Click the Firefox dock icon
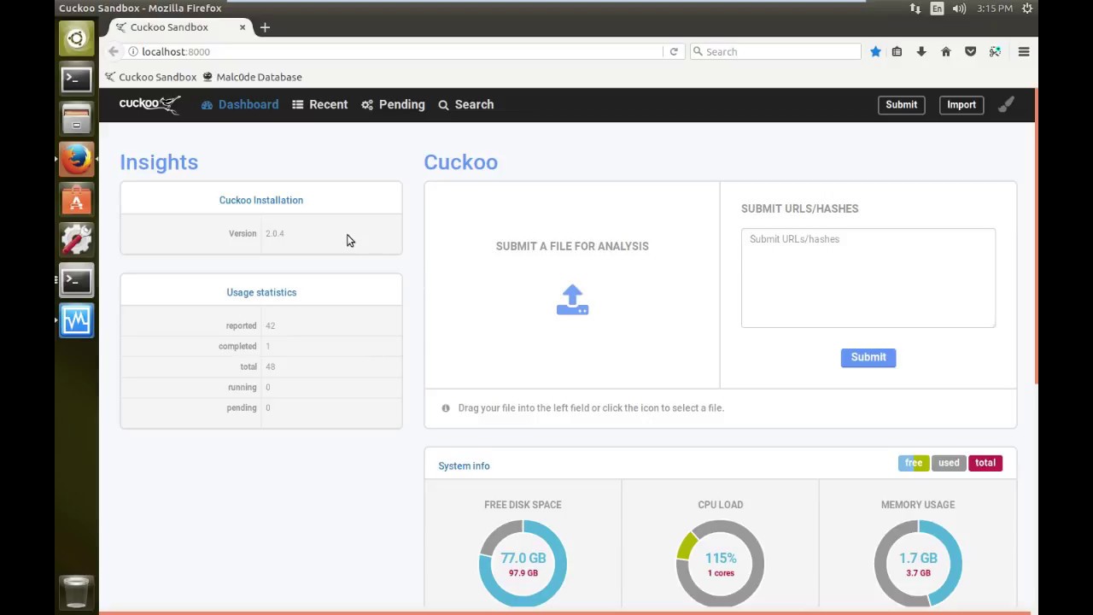This screenshot has width=1093, height=615. [76, 159]
